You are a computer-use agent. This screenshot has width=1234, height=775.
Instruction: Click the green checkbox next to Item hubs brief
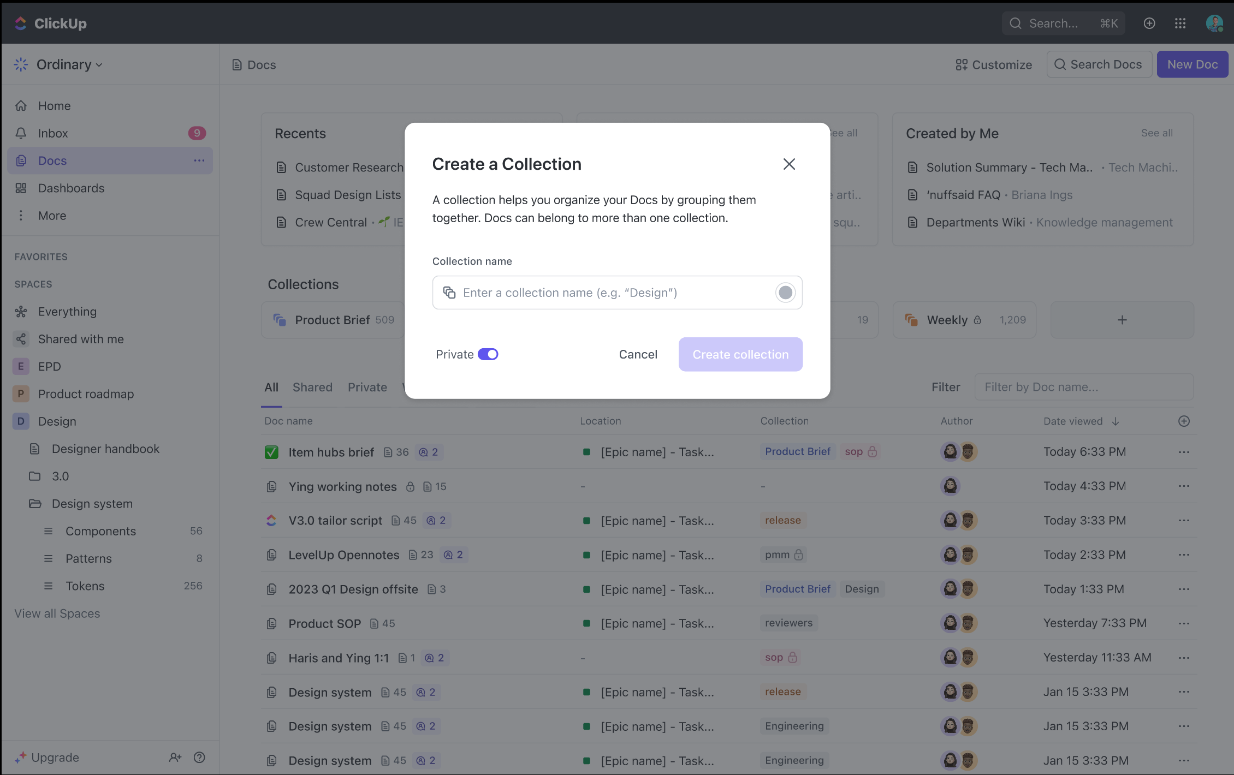pos(271,452)
